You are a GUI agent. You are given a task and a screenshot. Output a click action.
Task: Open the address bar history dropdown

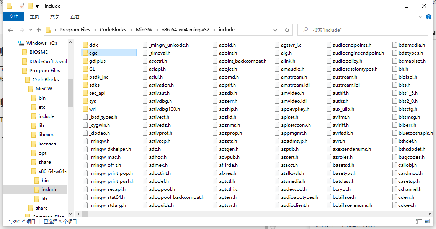pos(275,30)
